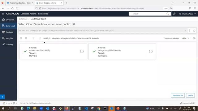Image resolution: width=198 pixels, height=111 pixels.
Task: Refresh the cloud store location
Action: (x=194, y=31)
